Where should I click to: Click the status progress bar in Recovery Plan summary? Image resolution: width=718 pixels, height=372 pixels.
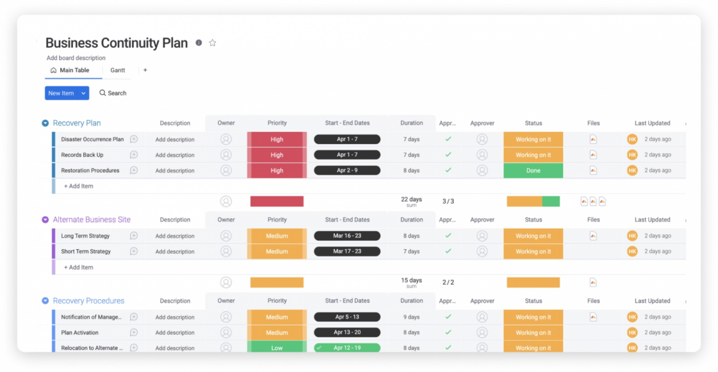click(x=533, y=201)
